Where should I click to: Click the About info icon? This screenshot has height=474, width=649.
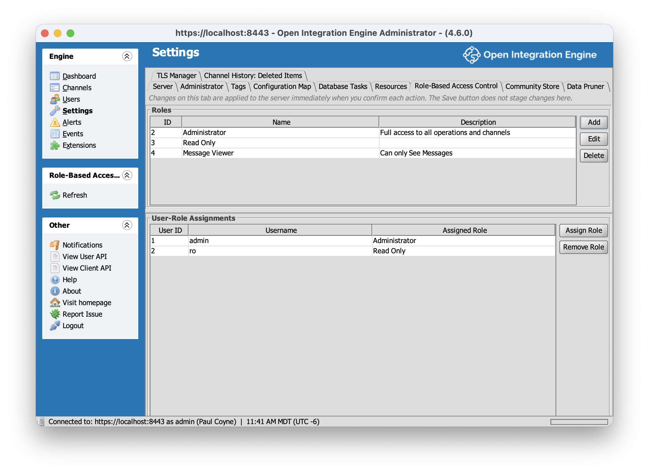point(55,291)
